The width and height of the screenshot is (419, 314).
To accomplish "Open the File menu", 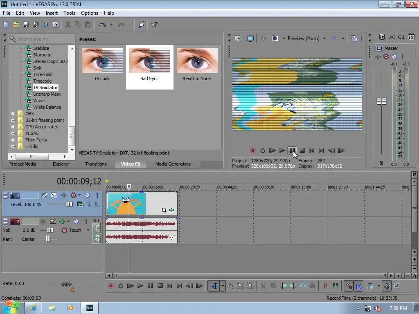I will [7, 13].
